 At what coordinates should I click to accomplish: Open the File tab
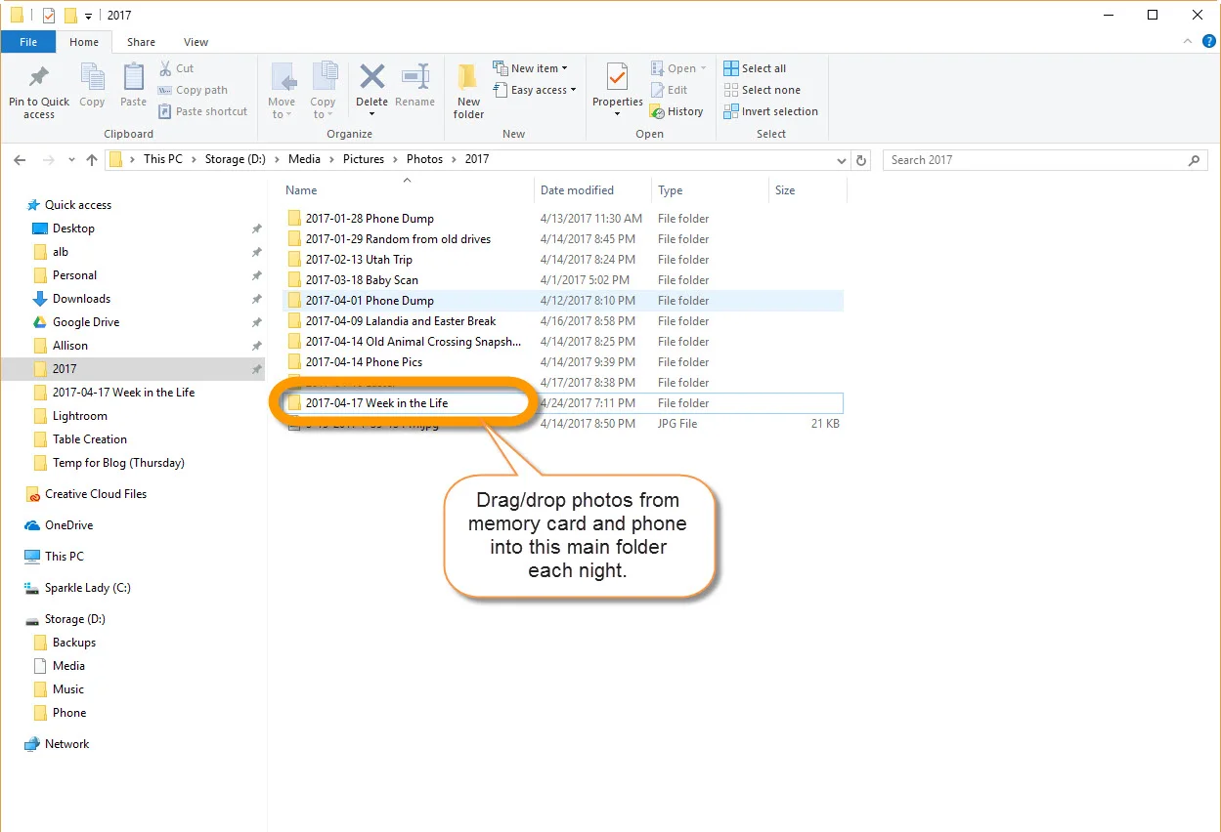[x=28, y=42]
